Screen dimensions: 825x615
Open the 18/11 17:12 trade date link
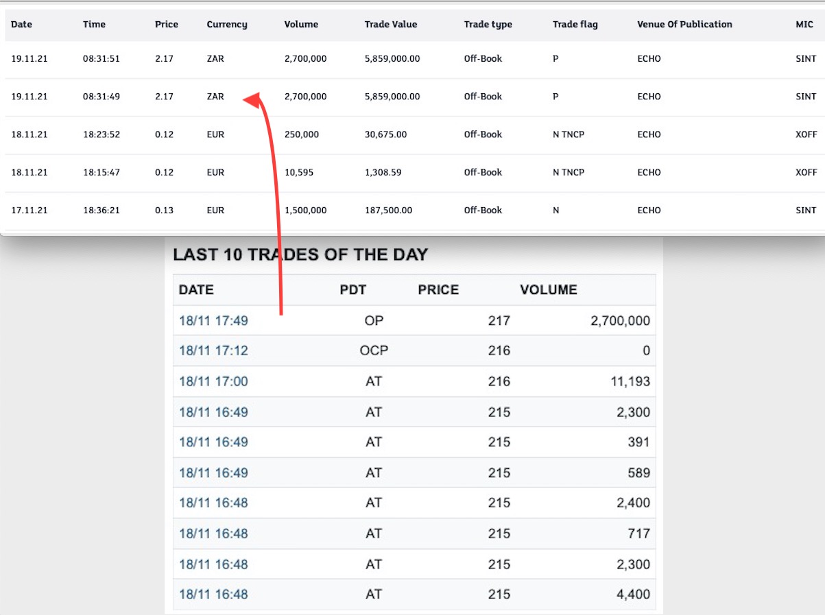(x=213, y=351)
